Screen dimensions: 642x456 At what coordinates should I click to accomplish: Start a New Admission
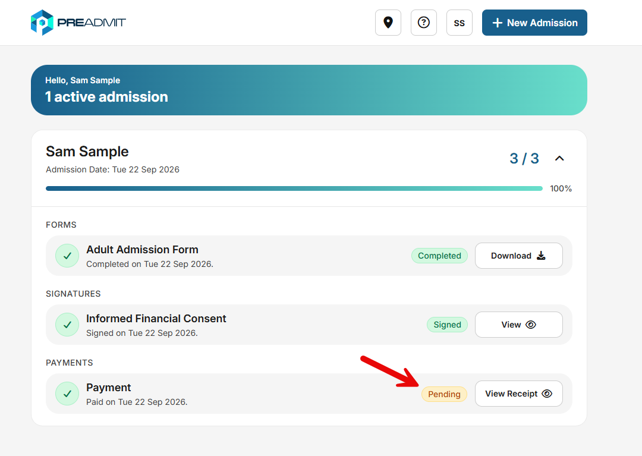pyautogui.click(x=534, y=23)
